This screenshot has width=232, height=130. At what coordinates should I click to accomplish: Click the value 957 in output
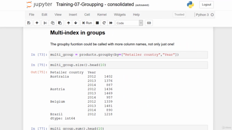coord(109,97)
